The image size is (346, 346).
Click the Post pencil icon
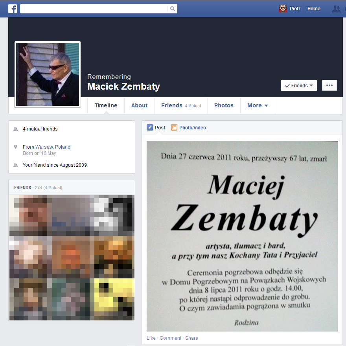pyautogui.click(x=150, y=127)
